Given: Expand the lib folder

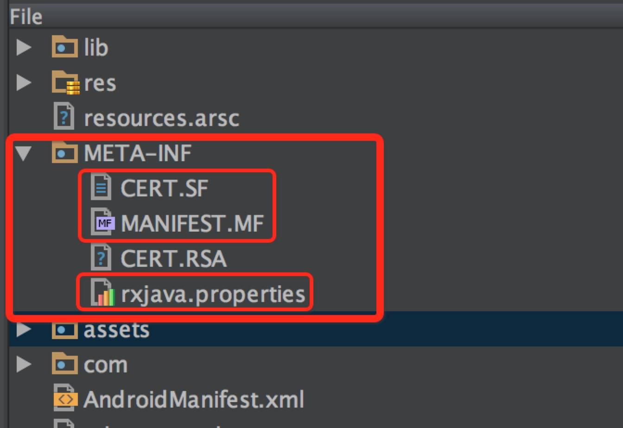Looking at the screenshot, I should click(24, 47).
